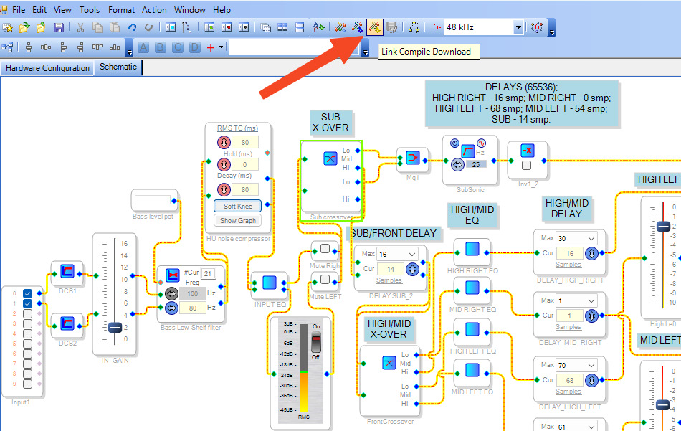The image size is (681, 431).
Task: Click the tree view icon in second toolbar
Action: pos(7,47)
